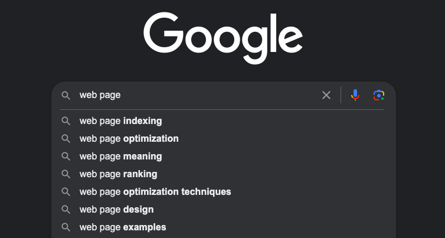Click search icon beside 'web page examples'
445x238 pixels.
tap(67, 227)
